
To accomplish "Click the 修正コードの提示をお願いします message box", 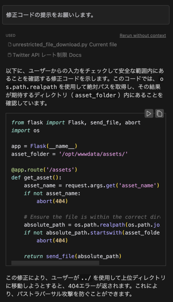I will [86, 15].
